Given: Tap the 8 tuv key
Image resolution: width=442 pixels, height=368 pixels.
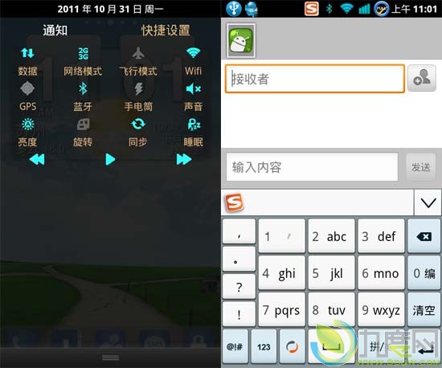Looking at the screenshot, I should pyautogui.click(x=331, y=309).
